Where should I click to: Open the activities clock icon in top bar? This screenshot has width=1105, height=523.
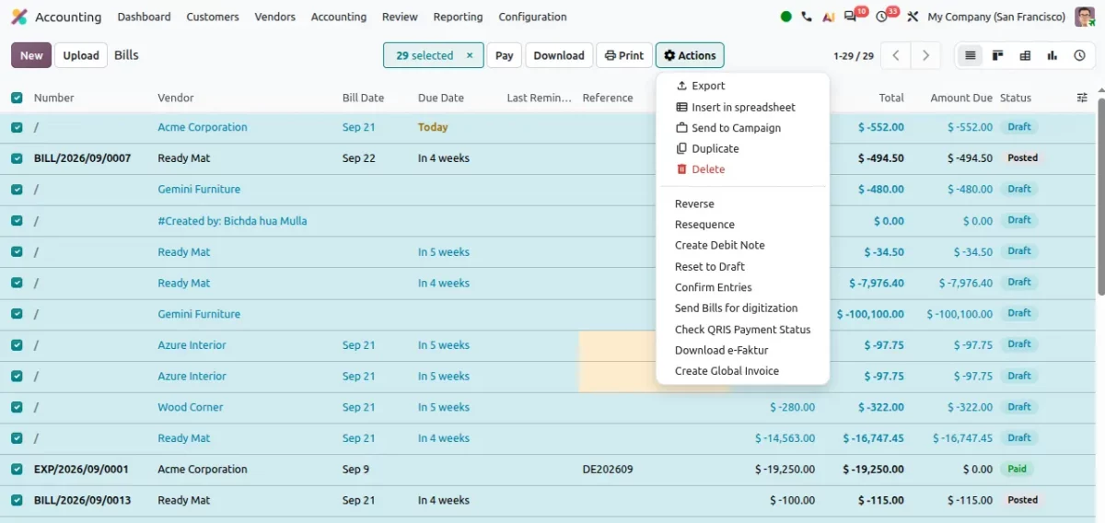(882, 17)
